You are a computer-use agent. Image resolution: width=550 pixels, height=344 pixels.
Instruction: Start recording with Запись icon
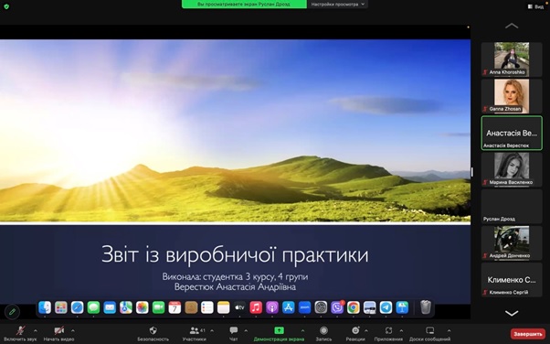323,330
